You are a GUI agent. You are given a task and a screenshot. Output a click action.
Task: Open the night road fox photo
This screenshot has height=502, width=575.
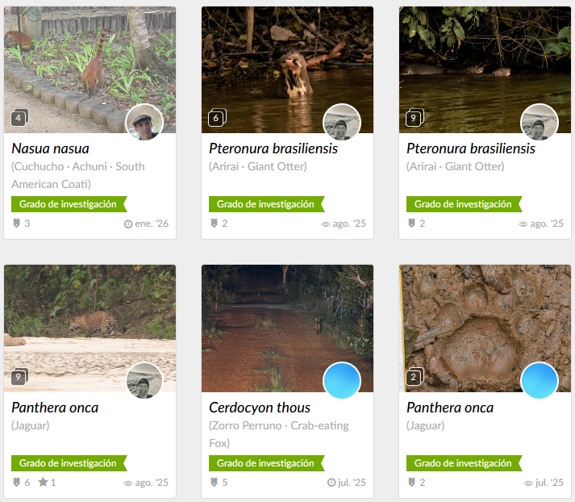(x=287, y=328)
